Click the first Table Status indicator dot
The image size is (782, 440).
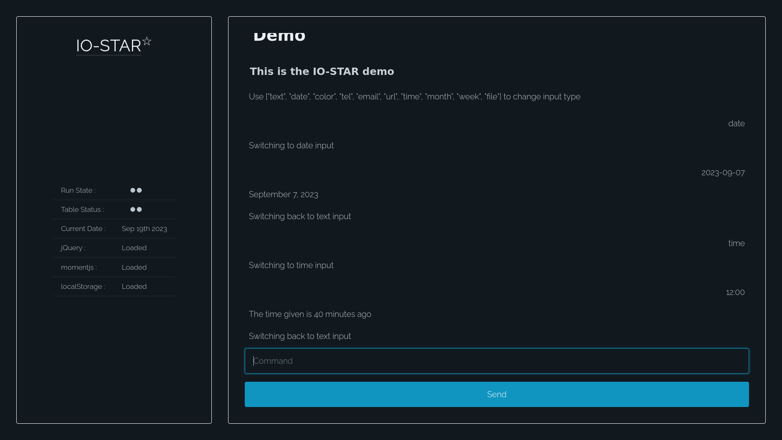133,209
